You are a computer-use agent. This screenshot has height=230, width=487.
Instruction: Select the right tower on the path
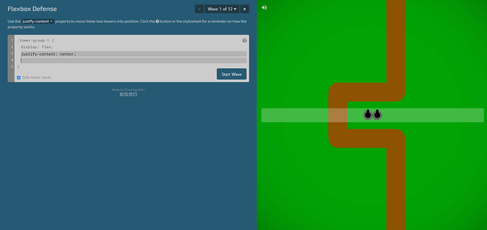click(x=377, y=115)
